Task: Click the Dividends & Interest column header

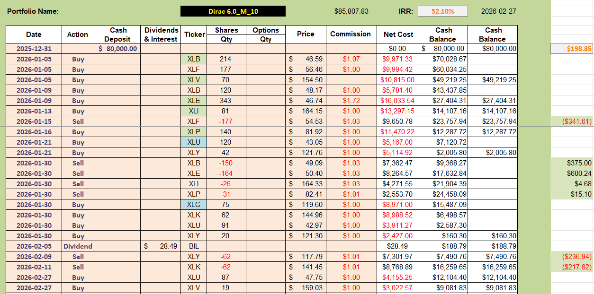Action: click(x=161, y=35)
